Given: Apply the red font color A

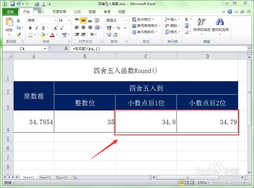Looking at the screenshot, I should (52, 35).
